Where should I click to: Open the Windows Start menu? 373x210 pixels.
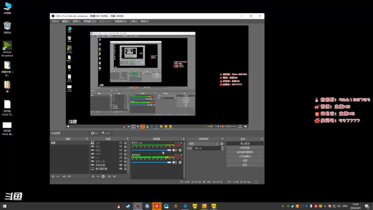pyautogui.click(x=5, y=206)
